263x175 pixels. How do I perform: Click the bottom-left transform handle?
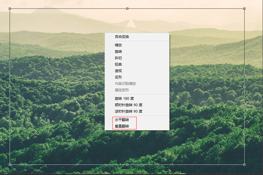pos(10,164)
